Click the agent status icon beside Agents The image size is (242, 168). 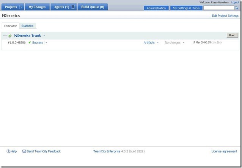click(73, 7)
